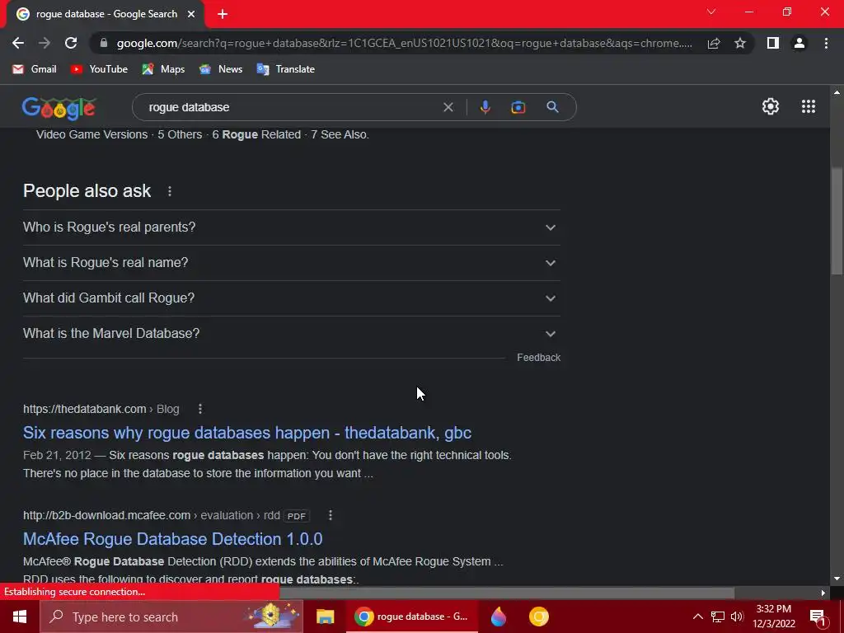
Task: Open droplet app on taskbar
Action: [499, 617]
